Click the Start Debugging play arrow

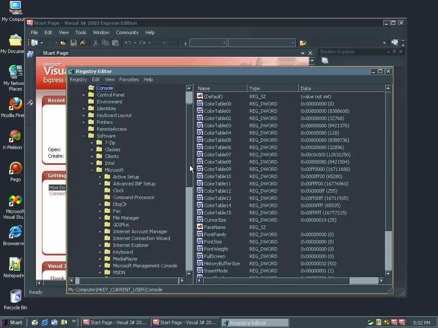tap(186, 43)
